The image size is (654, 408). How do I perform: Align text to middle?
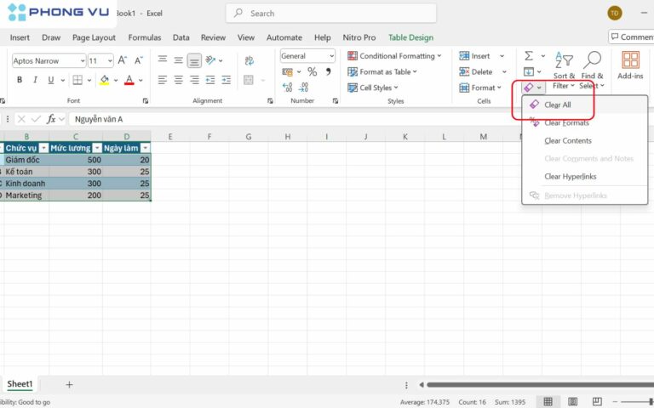(x=179, y=60)
